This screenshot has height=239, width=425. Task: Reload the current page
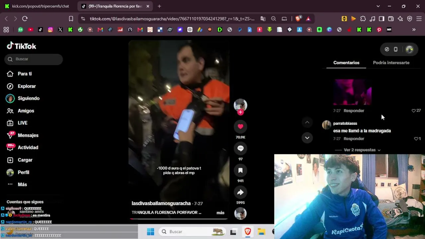25,19
